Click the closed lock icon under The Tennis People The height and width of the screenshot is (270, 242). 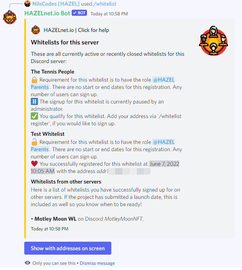pos(34,80)
